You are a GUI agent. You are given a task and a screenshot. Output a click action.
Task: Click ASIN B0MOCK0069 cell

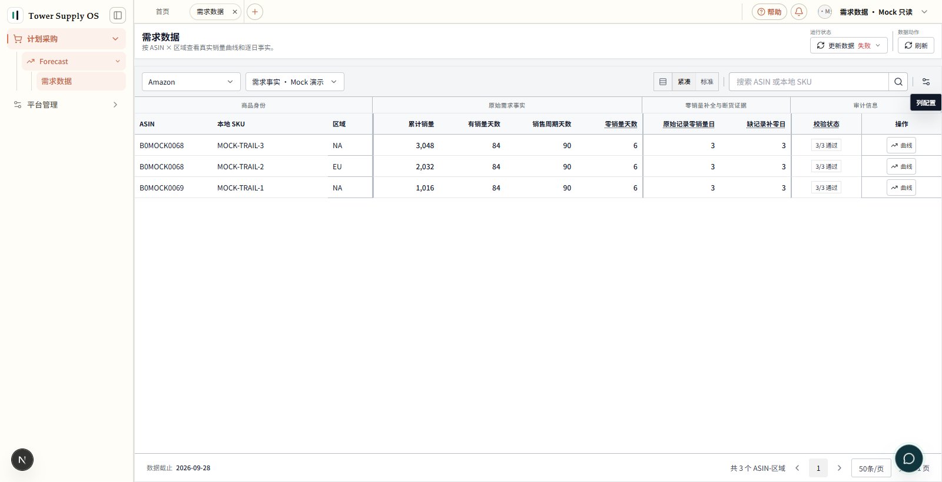(162, 188)
